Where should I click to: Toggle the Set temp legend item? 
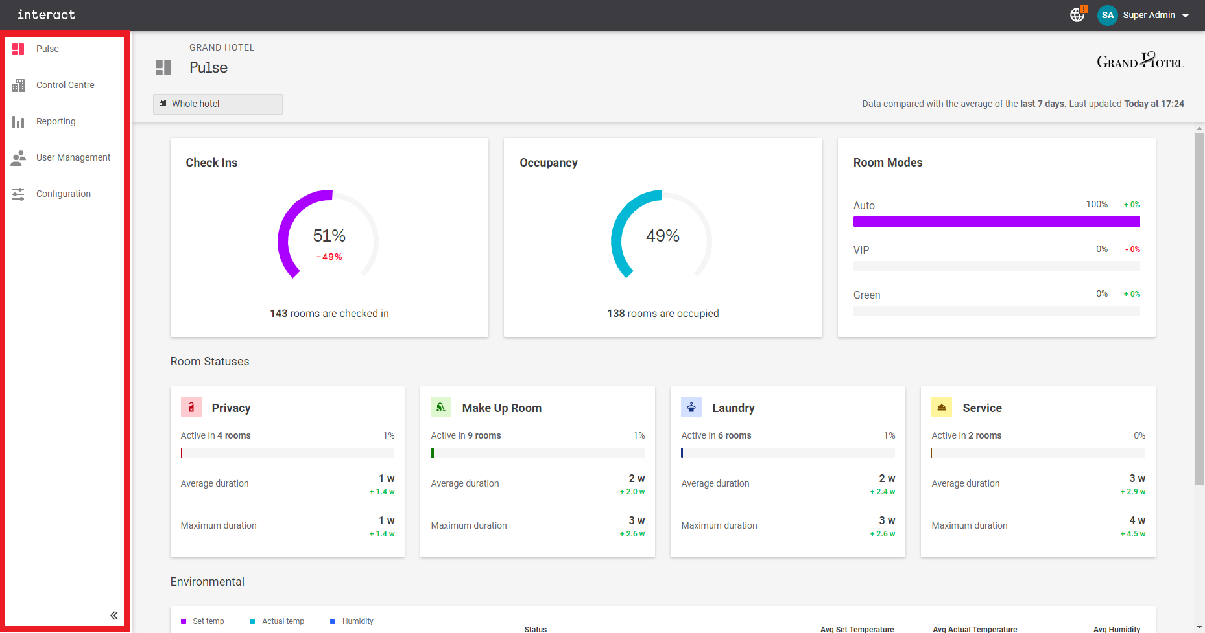(202, 621)
